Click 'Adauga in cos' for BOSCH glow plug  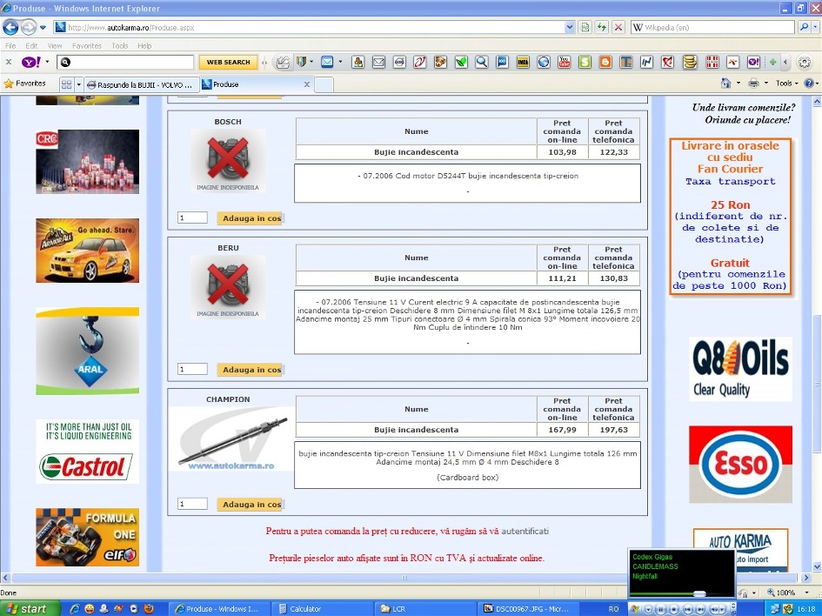tap(250, 218)
